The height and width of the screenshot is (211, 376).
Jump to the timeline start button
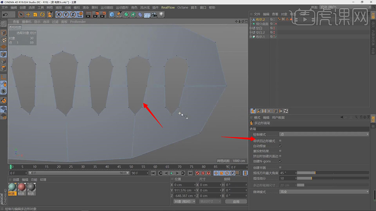(x=153, y=173)
